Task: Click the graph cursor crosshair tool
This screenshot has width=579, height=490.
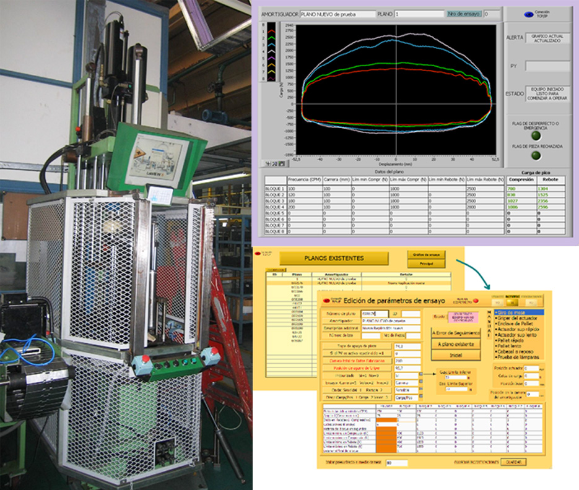Action: 269,163
